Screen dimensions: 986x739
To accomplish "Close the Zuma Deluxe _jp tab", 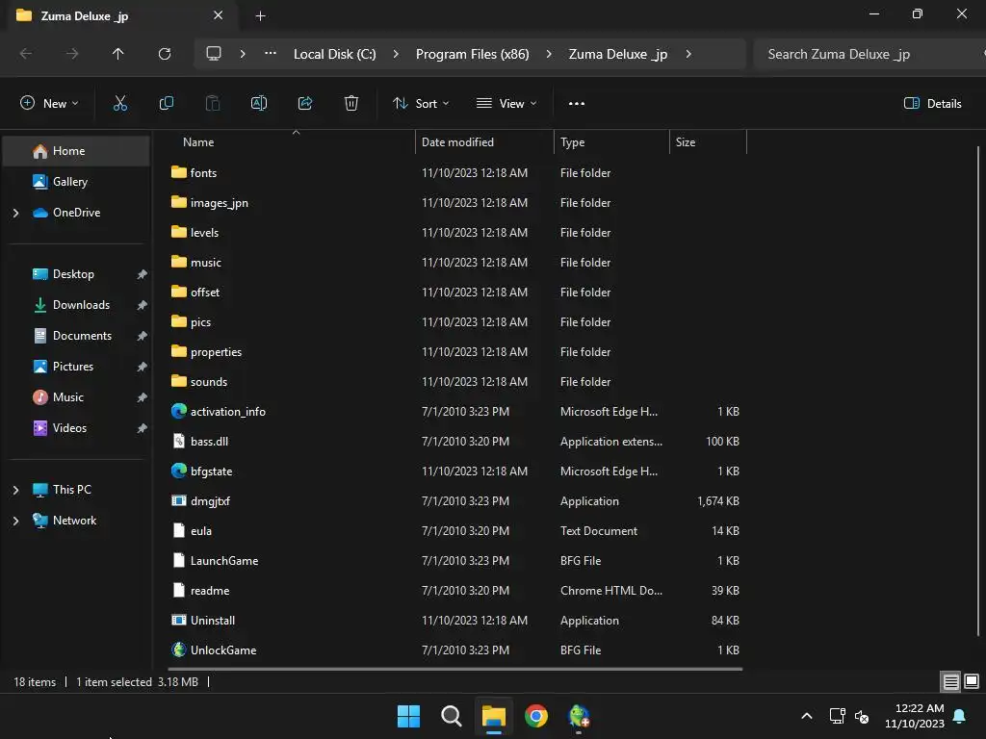I will click(x=218, y=15).
